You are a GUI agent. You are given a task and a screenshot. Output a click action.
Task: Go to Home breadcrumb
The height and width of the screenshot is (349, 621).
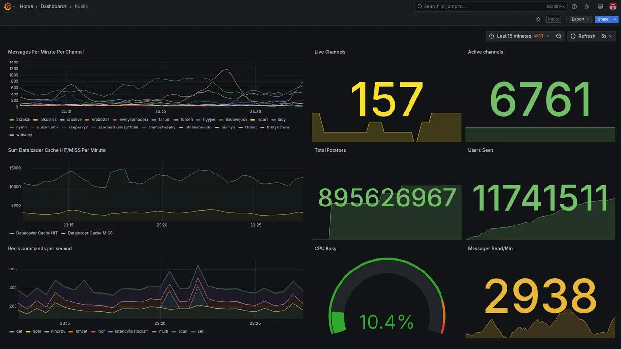click(27, 6)
